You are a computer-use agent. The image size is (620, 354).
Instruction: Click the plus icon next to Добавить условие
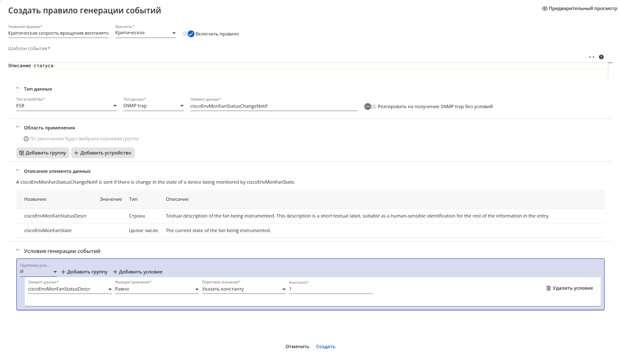tap(115, 272)
